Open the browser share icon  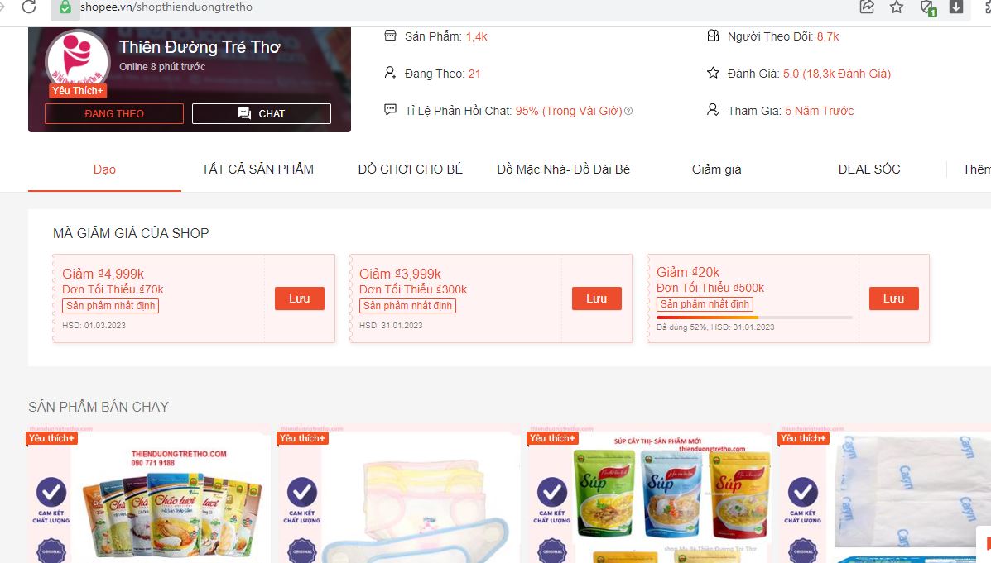pos(867,7)
